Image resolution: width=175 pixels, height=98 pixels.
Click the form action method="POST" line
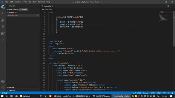pyautogui.click(x=67, y=66)
